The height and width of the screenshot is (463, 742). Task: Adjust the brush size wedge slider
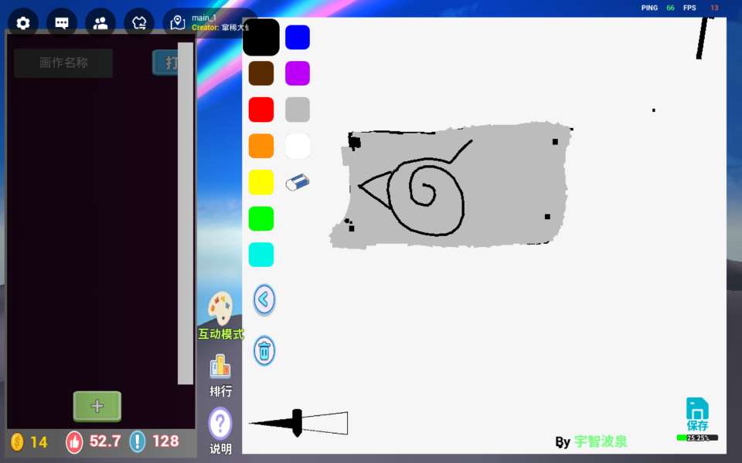coord(298,423)
